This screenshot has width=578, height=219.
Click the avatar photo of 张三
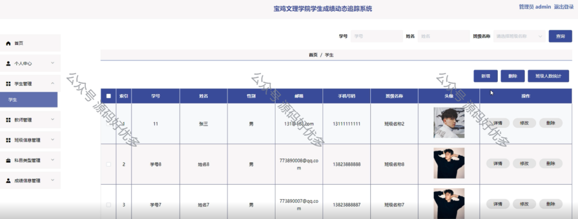pos(449,123)
